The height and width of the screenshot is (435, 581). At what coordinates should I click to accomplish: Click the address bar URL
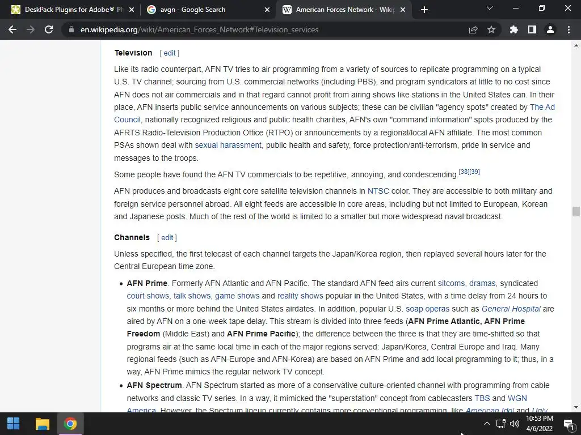(x=199, y=29)
